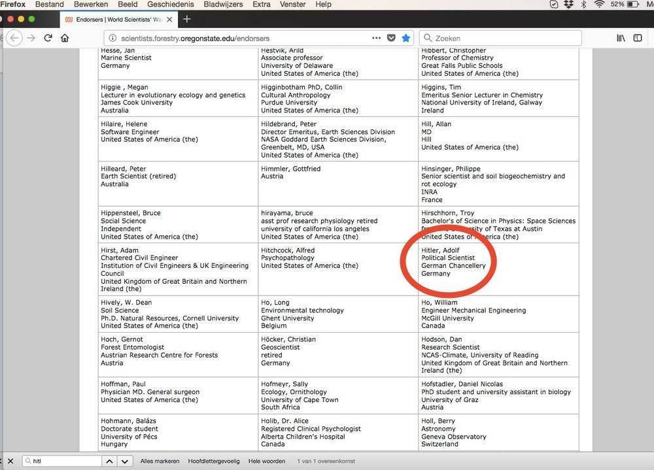Close the find bar
The height and width of the screenshot is (470, 654).
(10, 461)
